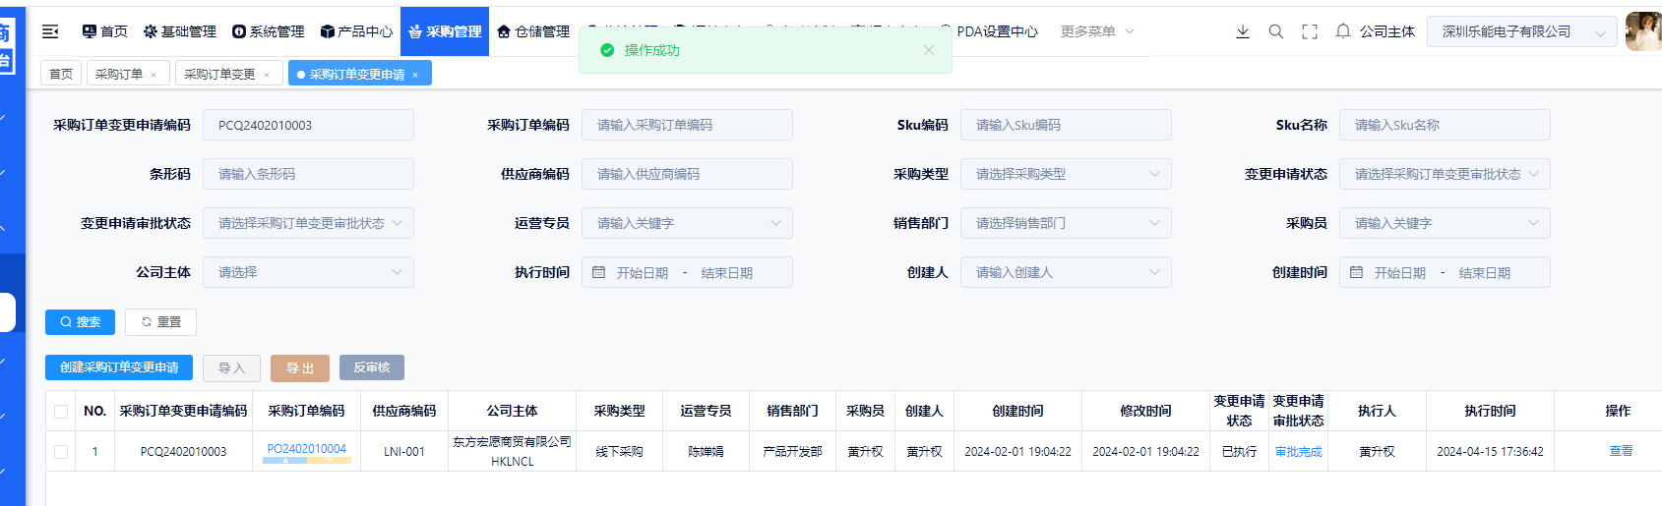Open purchase order link PO2402010004
The image size is (1662, 506).
[307, 449]
